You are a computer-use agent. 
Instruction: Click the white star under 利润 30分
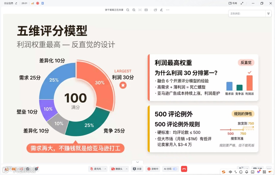click(x=123, y=85)
